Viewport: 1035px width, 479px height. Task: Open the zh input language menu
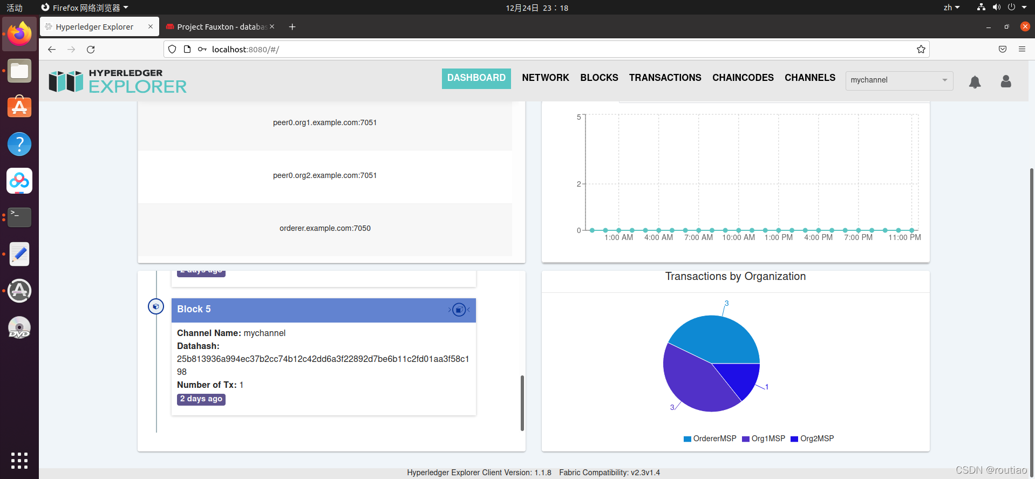(951, 8)
